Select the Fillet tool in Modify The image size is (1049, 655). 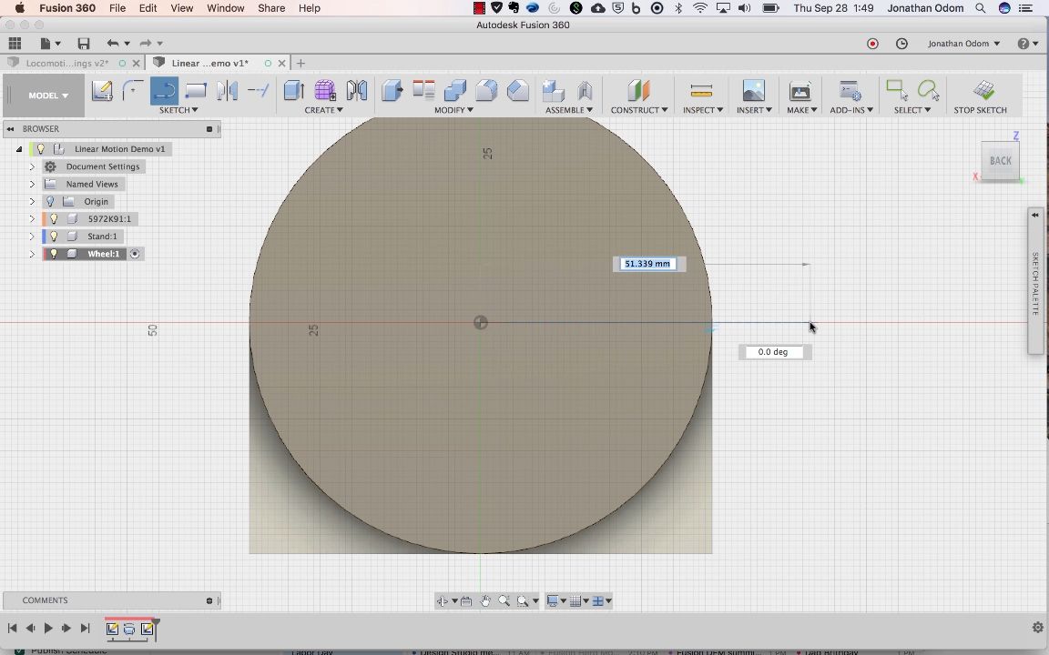pos(486,90)
